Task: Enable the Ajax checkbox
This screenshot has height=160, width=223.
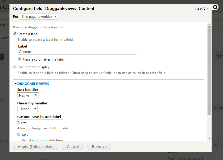Action: click(x=19, y=134)
